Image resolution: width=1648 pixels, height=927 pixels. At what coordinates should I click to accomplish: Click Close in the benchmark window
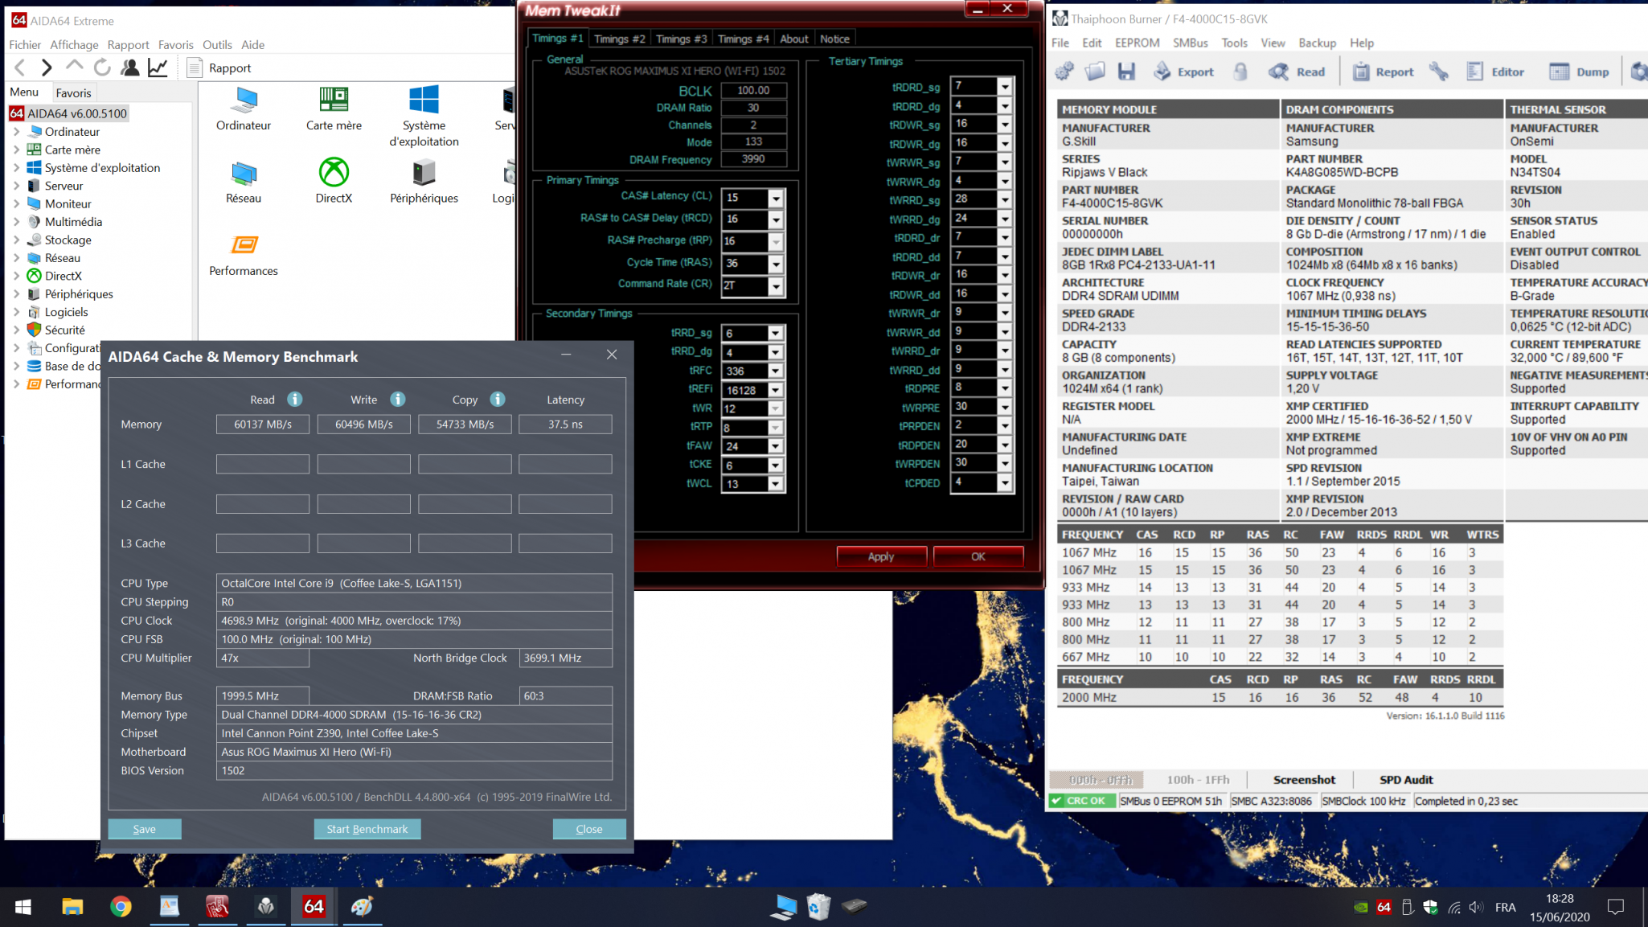point(589,829)
